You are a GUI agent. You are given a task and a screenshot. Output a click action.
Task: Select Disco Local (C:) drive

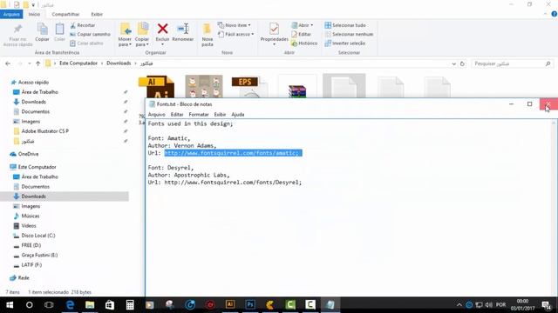point(38,236)
